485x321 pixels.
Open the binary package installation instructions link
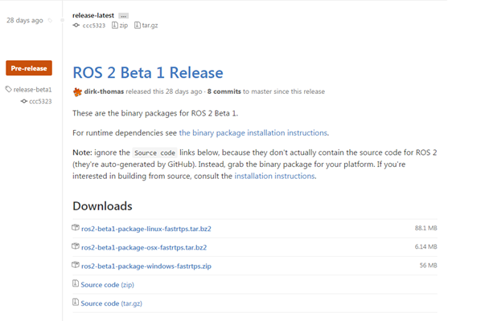(253, 133)
